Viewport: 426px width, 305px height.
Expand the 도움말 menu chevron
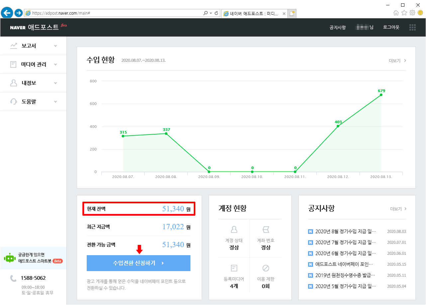[x=55, y=102]
